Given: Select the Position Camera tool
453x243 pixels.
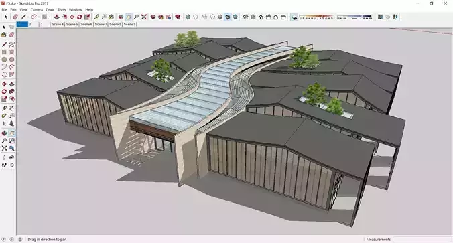Looking at the screenshot, I should (4, 157).
